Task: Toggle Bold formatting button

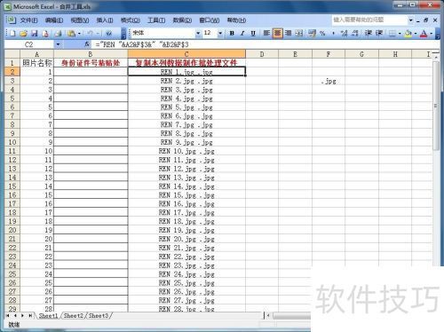Action: click(232, 33)
